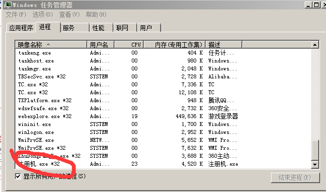This screenshot has width=326, height=192.
Task: Select the taskhost.exe process
Action: (x=163, y=61)
